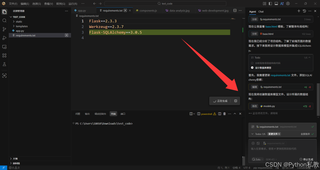Open the Extensions view in activity bar

pyautogui.click(x=4, y=55)
